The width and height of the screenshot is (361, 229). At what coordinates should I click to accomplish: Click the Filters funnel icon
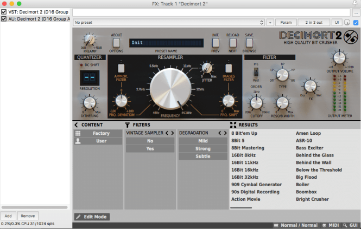point(128,125)
